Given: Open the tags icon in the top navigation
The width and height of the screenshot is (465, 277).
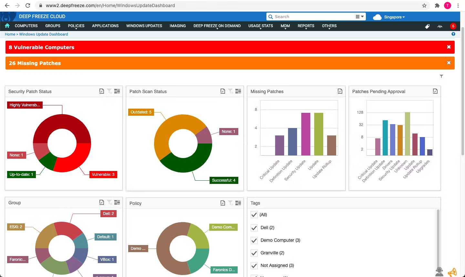Looking at the screenshot, I should point(427,27).
